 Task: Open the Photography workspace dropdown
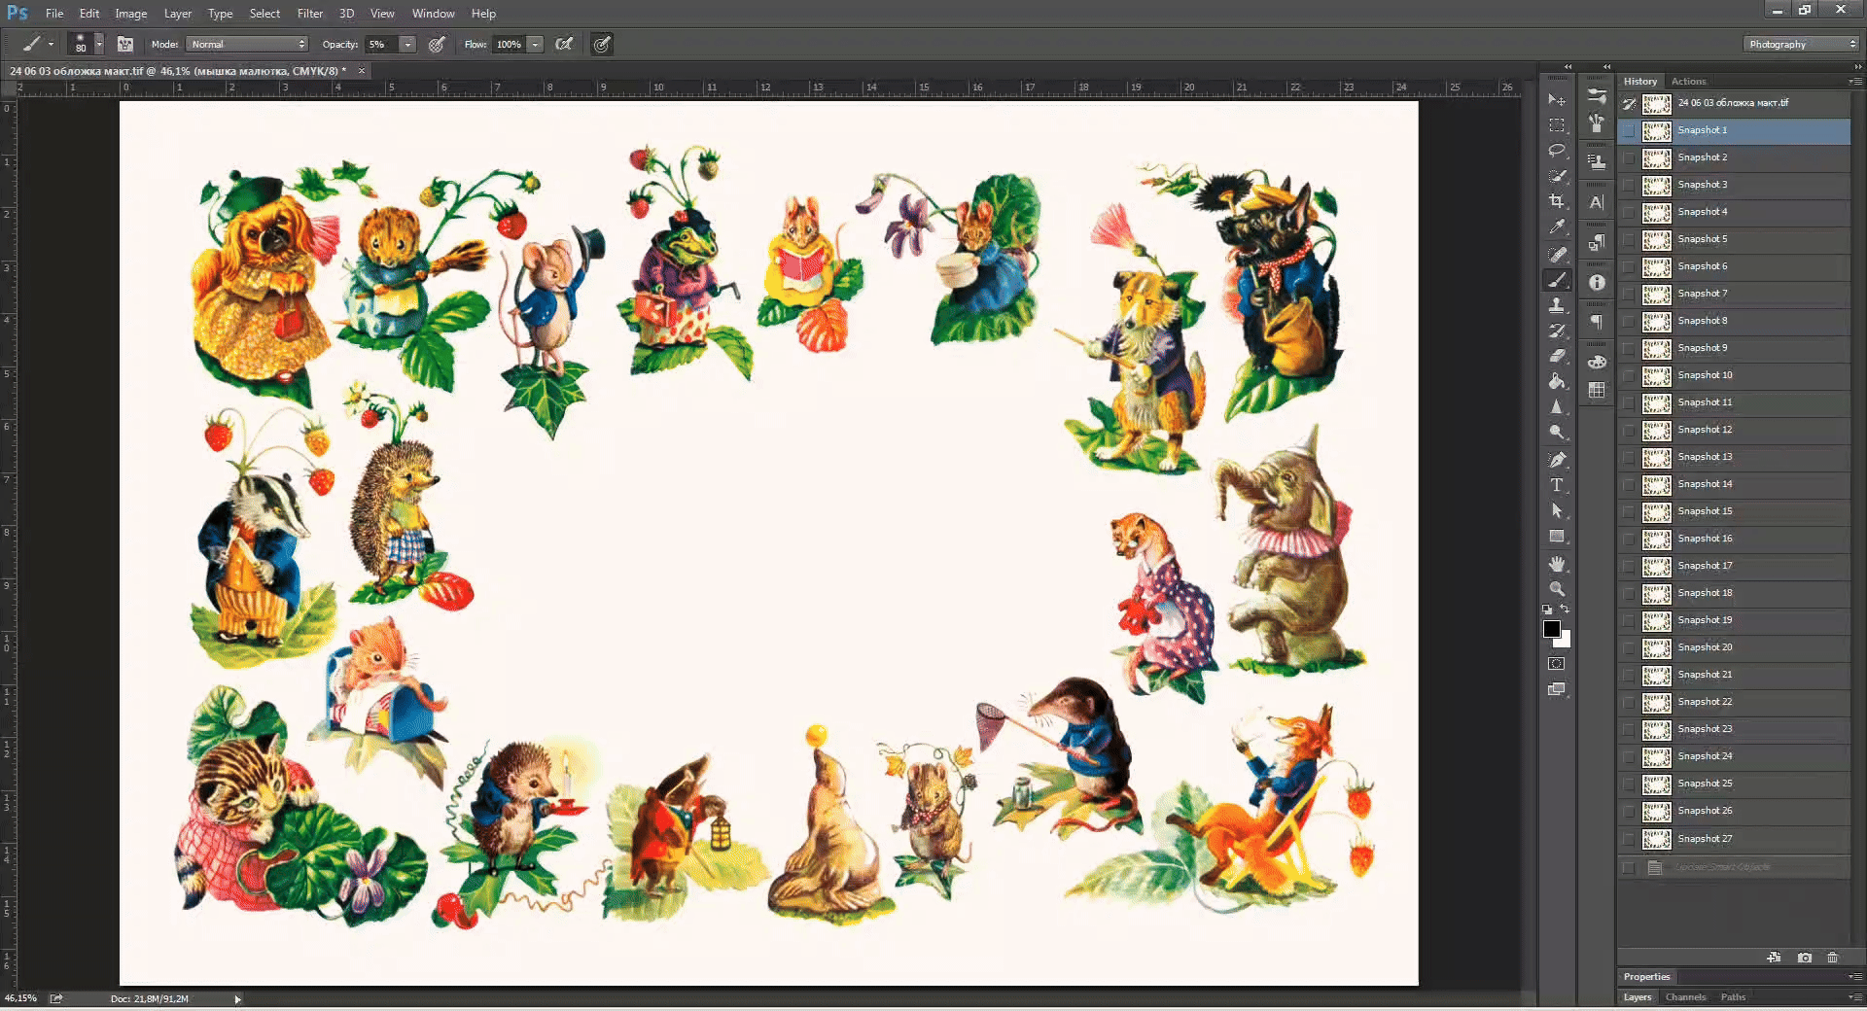tap(1802, 45)
